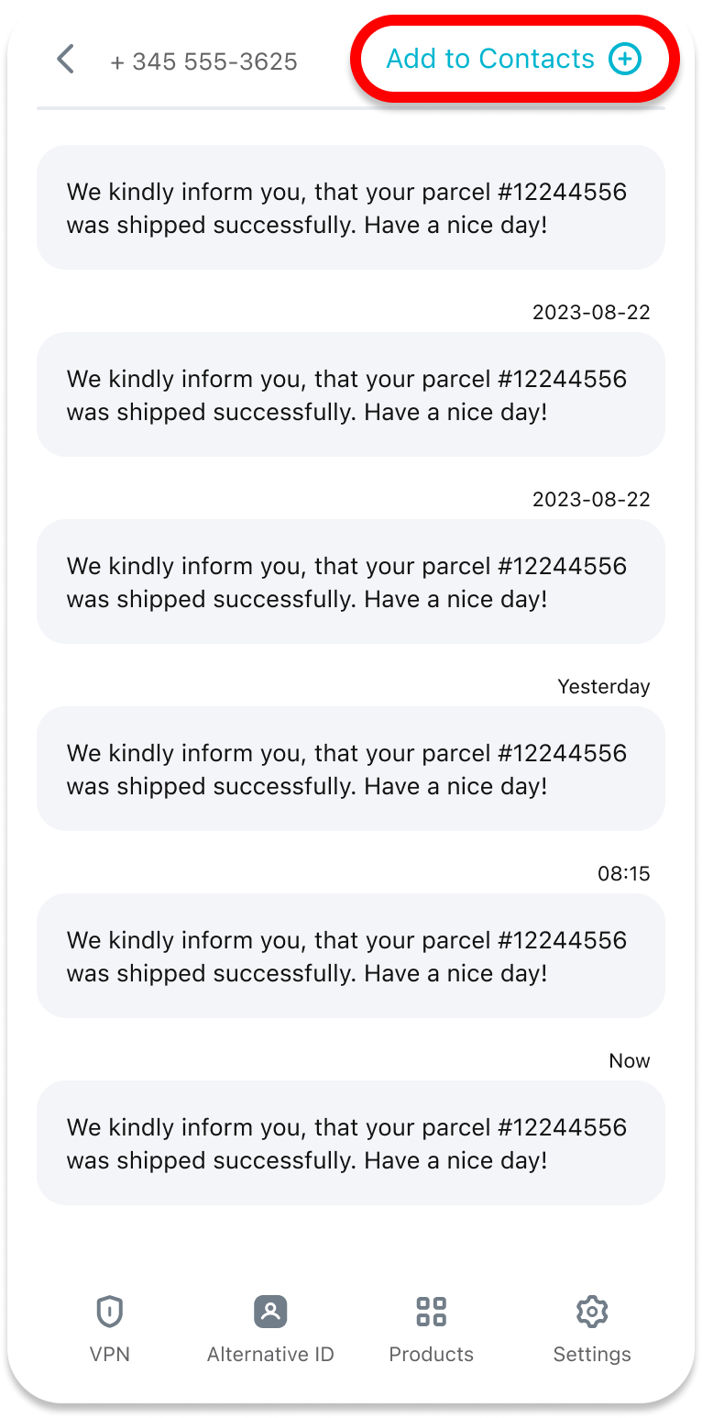This screenshot has width=702, height=1418.
Task: Open the Settings gear icon
Action: [592, 1312]
